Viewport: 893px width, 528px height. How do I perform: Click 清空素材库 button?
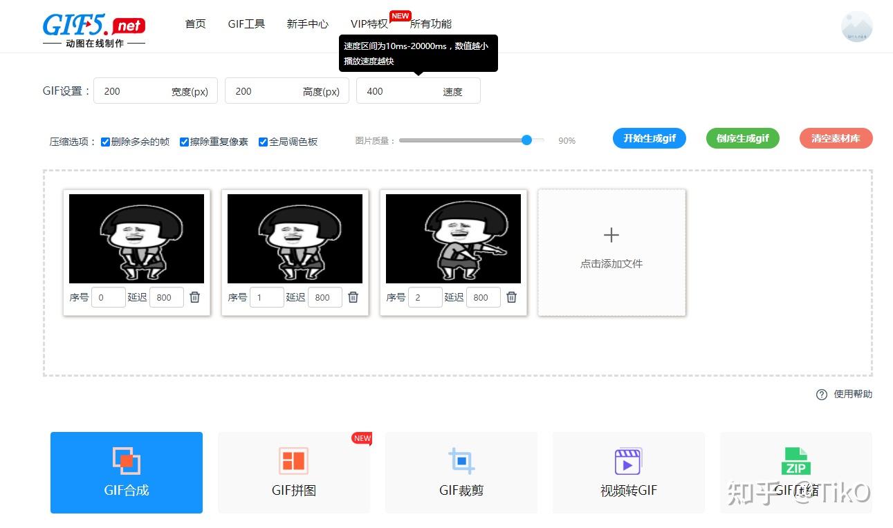pos(836,138)
